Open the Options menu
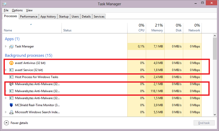 (x=17, y=10)
